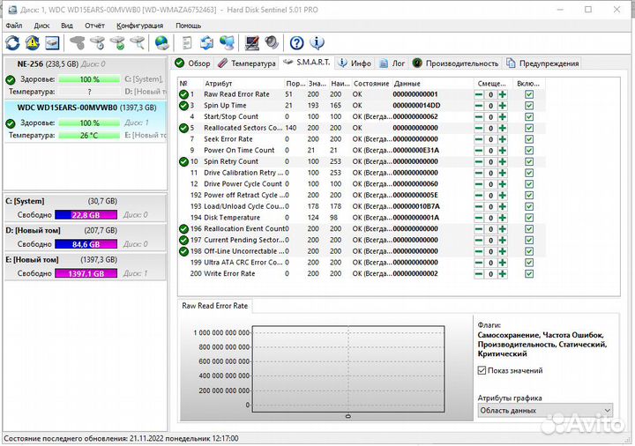Image resolution: width=635 pixels, height=446 pixels.
Task: Toggle enabled checkbox for Disk Temperature
Action: click(529, 218)
